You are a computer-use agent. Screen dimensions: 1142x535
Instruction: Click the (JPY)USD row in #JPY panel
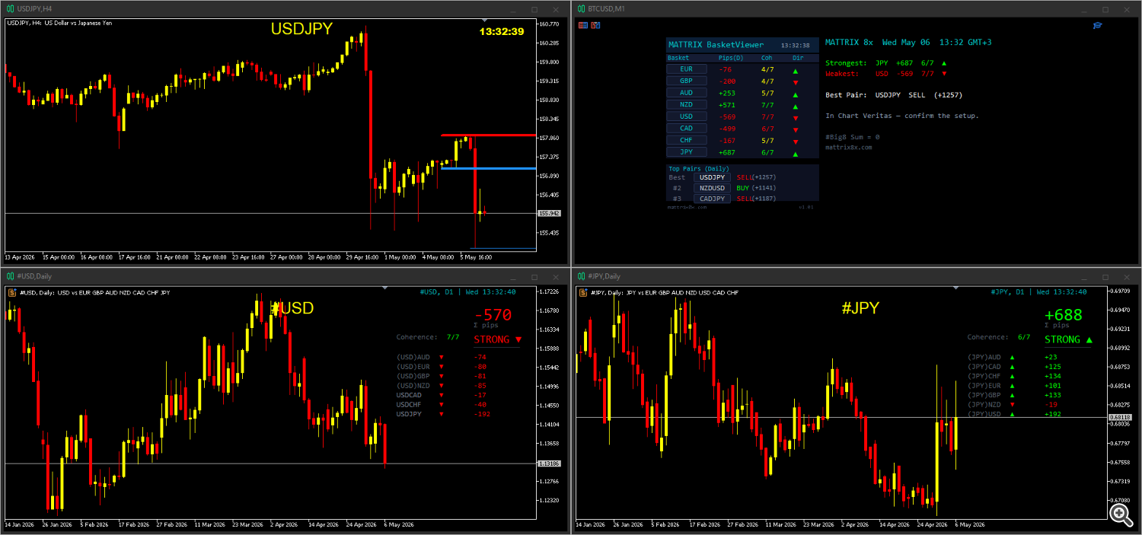(1016, 414)
